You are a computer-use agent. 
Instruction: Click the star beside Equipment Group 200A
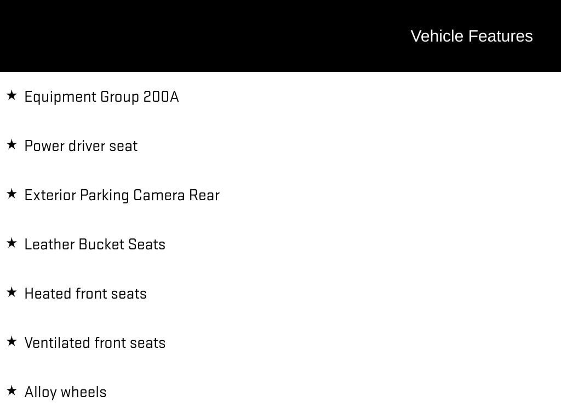click(12, 95)
